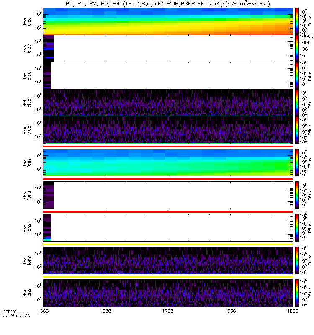Click the tha ions color bar

(297, 162)
